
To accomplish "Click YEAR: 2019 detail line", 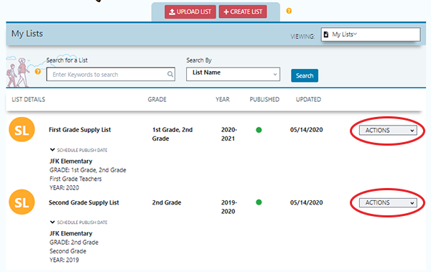I will [x=64, y=260].
